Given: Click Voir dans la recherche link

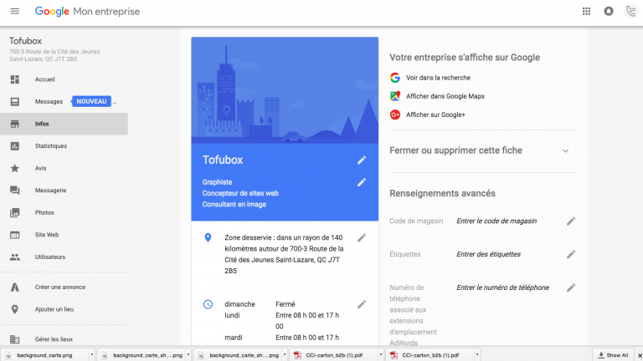Looking at the screenshot, I should point(438,78).
